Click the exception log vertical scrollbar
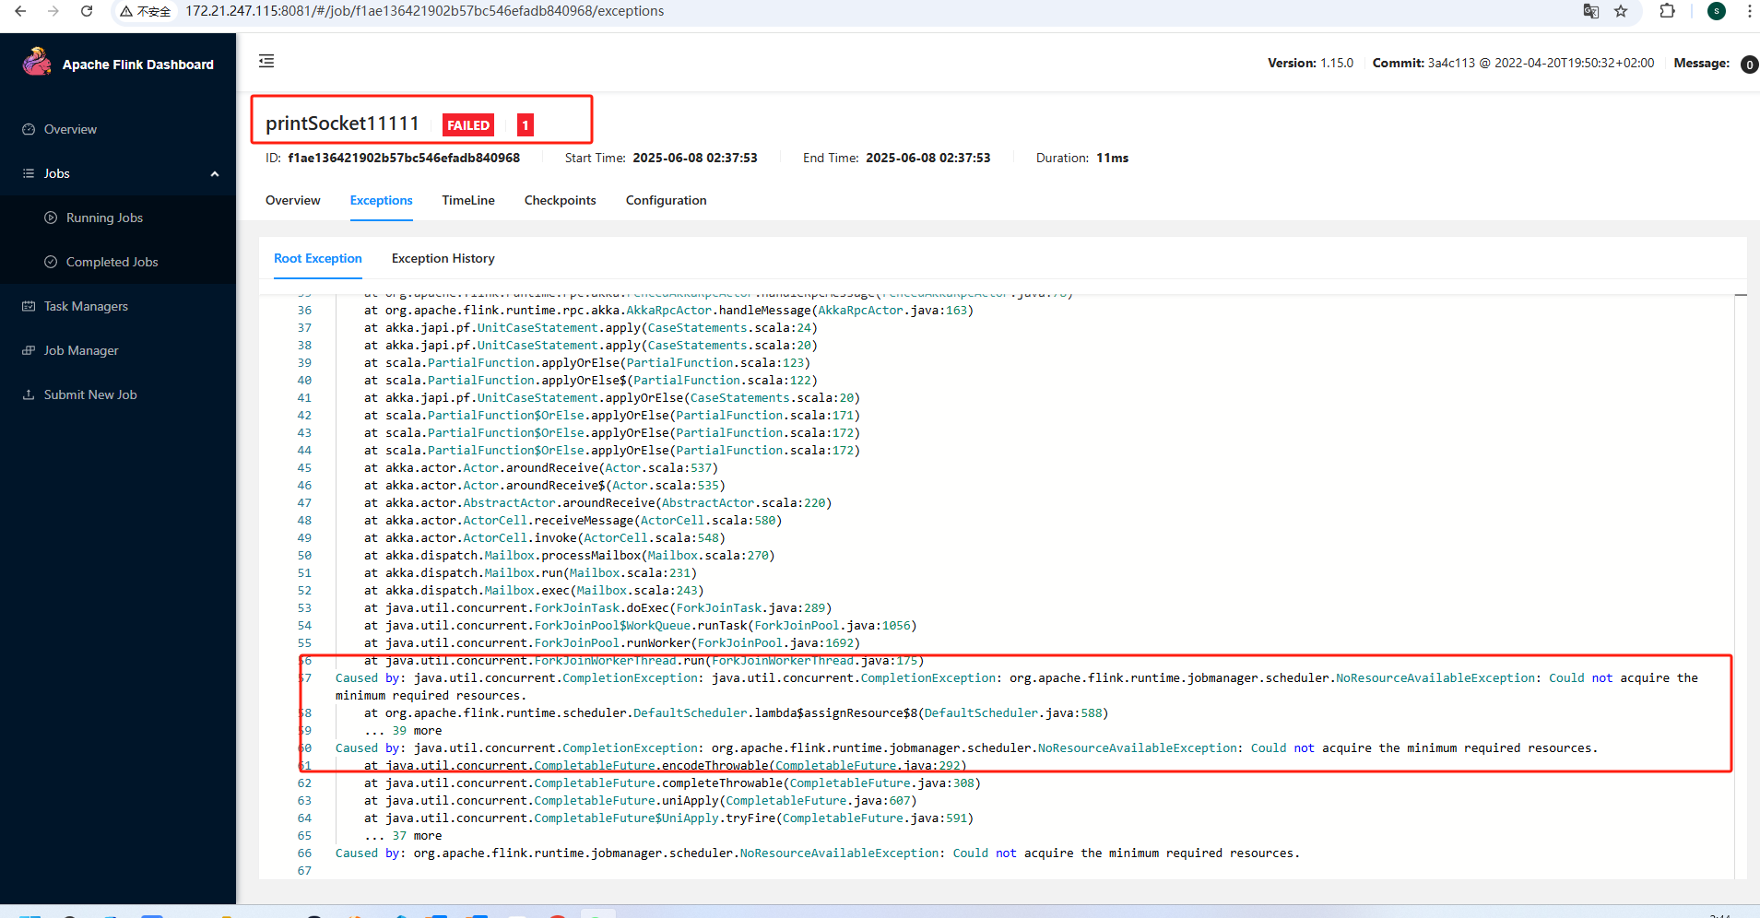Viewport: 1760px width, 918px height. pos(1741,585)
